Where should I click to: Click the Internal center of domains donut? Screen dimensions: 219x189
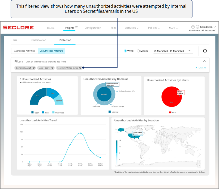[x=104, y=94]
